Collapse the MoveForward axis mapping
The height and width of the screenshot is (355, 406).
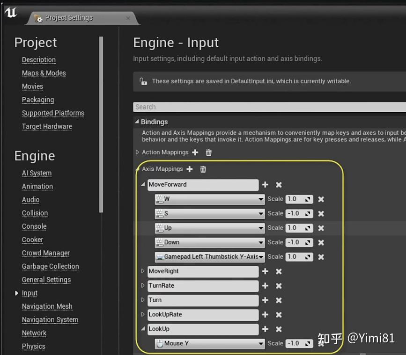point(143,184)
